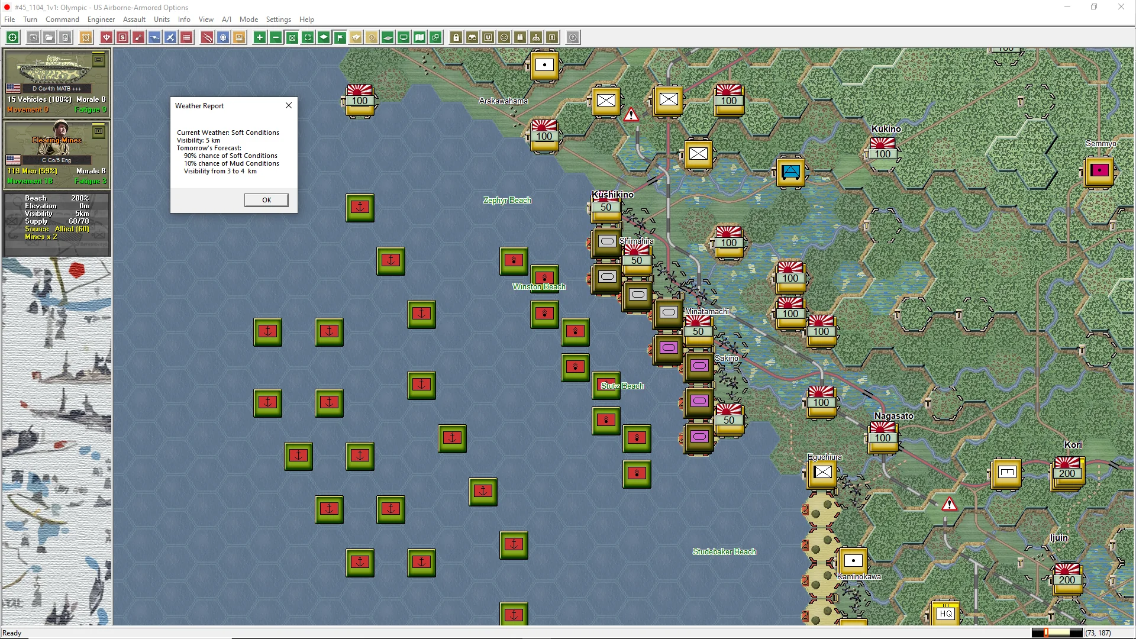
Task: Close the Weather Report dialog with X
Action: [x=289, y=105]
